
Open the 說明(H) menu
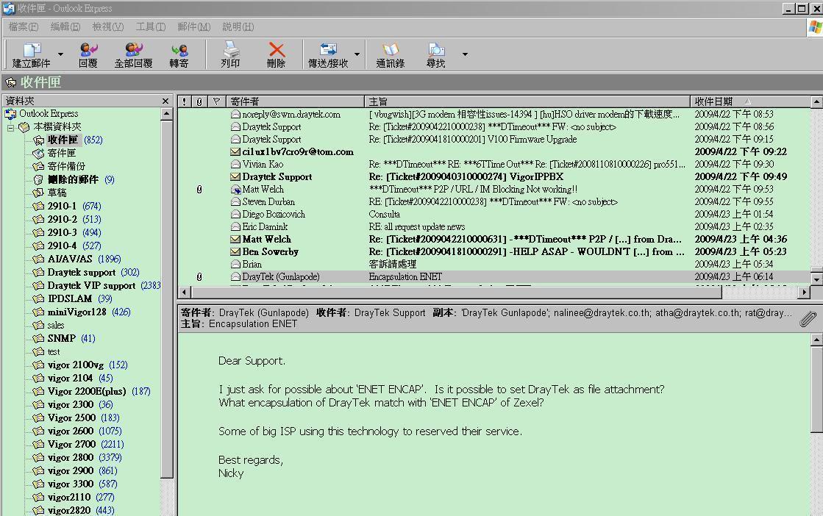tap(238, 26)
